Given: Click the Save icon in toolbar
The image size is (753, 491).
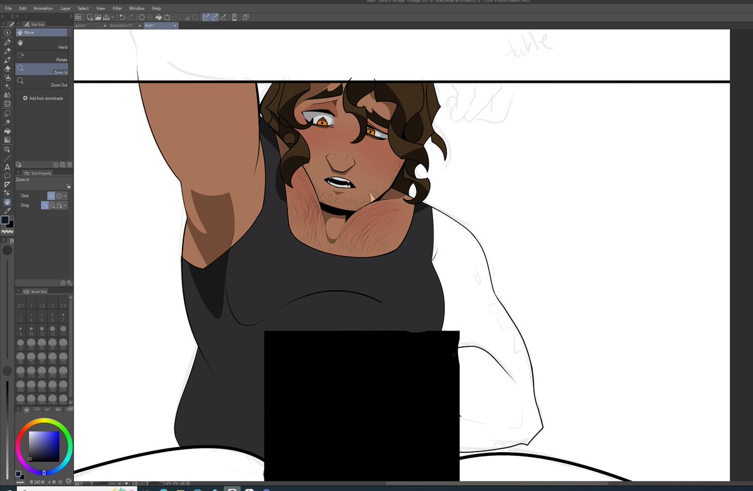Looking at the screenshot, I should pyautogui.click(x=105, y=17).
